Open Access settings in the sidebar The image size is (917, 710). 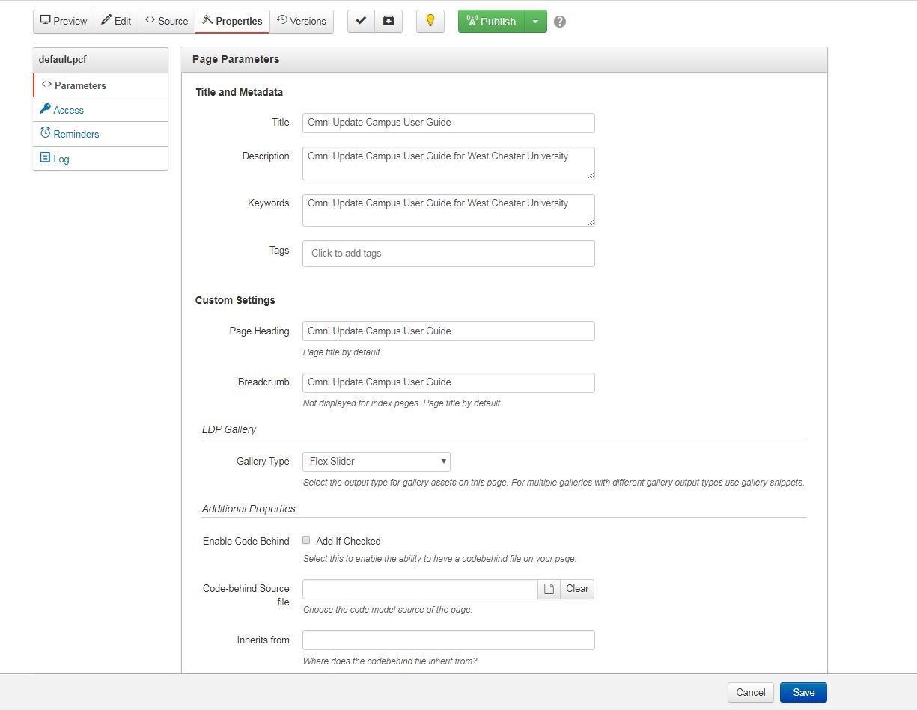(x=68, y=110)
